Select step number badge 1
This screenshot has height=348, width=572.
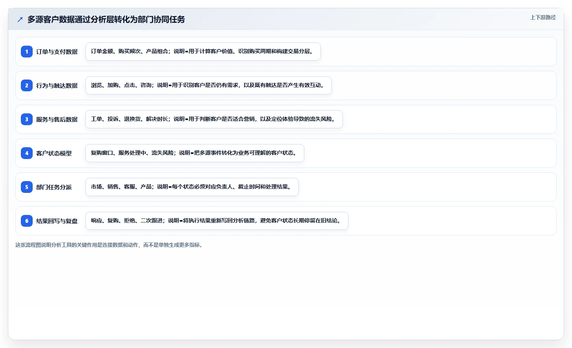tap(27, 52)
